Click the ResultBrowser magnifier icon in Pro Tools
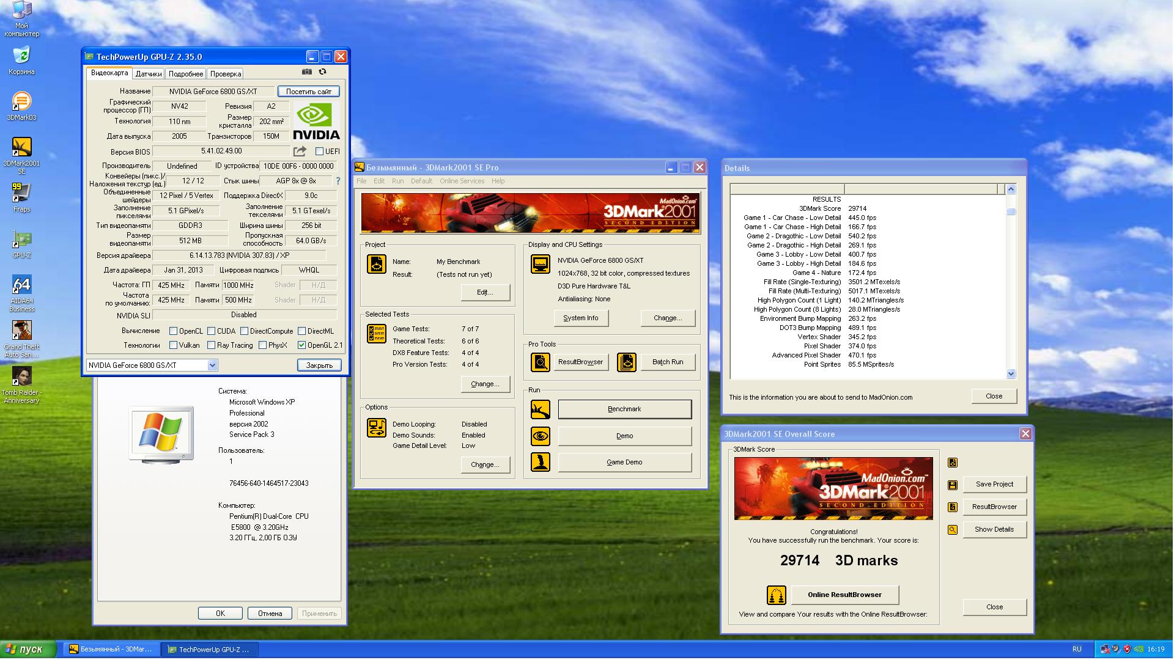Viewport: 1174px width, 660px height. pyautogui.click(x=540, y=362)
